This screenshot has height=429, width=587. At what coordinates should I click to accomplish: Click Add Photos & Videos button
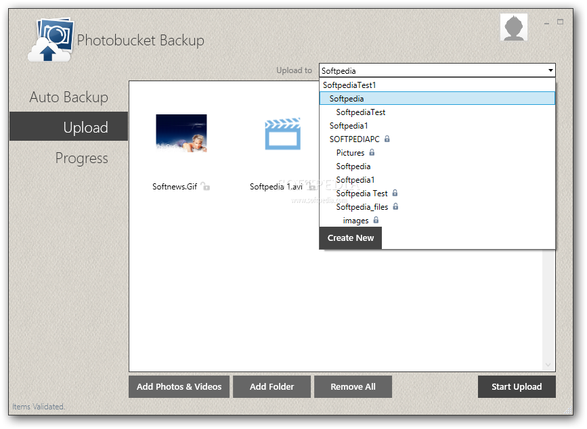pyautogui.click(x=179, y=387)
